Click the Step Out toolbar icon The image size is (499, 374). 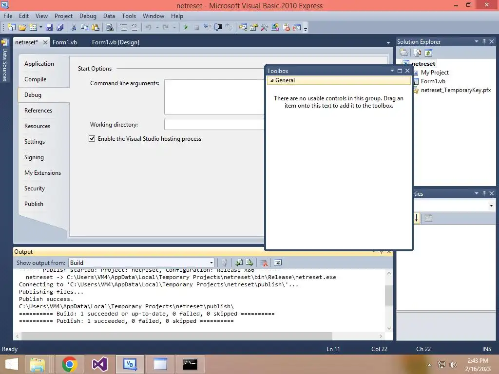tap(229, 27)
